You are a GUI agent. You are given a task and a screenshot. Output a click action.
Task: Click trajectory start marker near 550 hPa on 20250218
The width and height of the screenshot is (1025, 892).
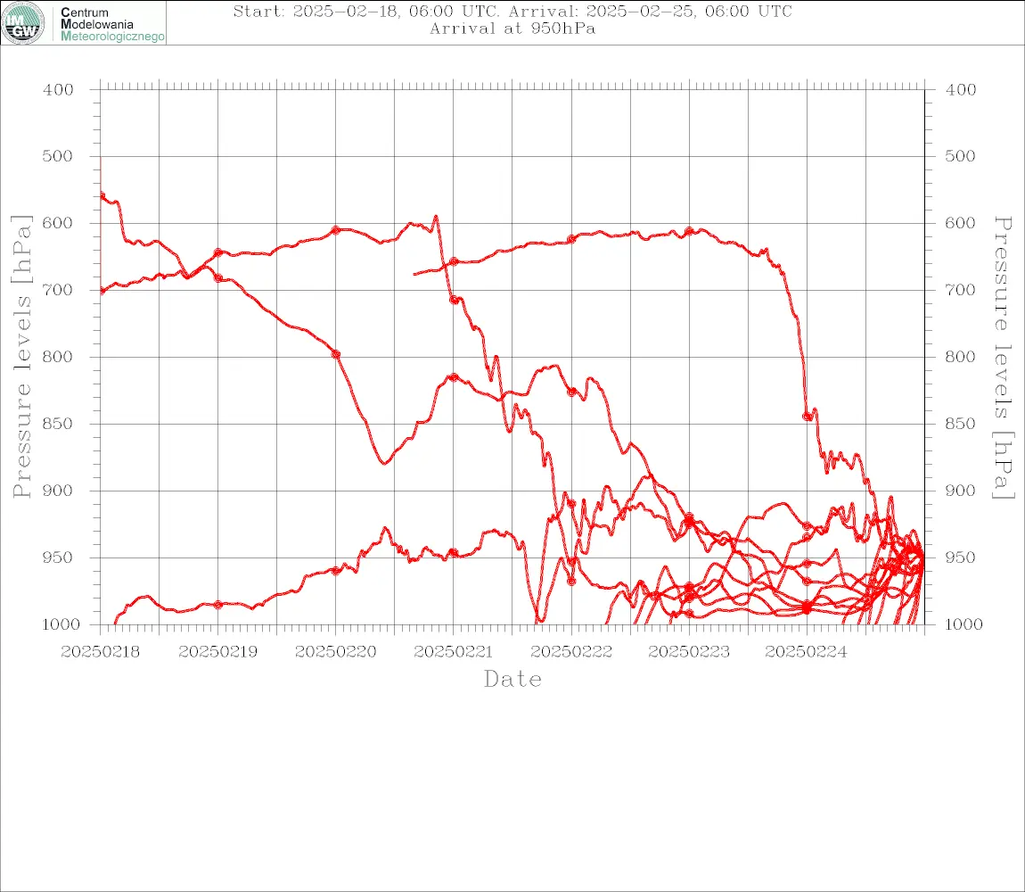pos(102,195)
